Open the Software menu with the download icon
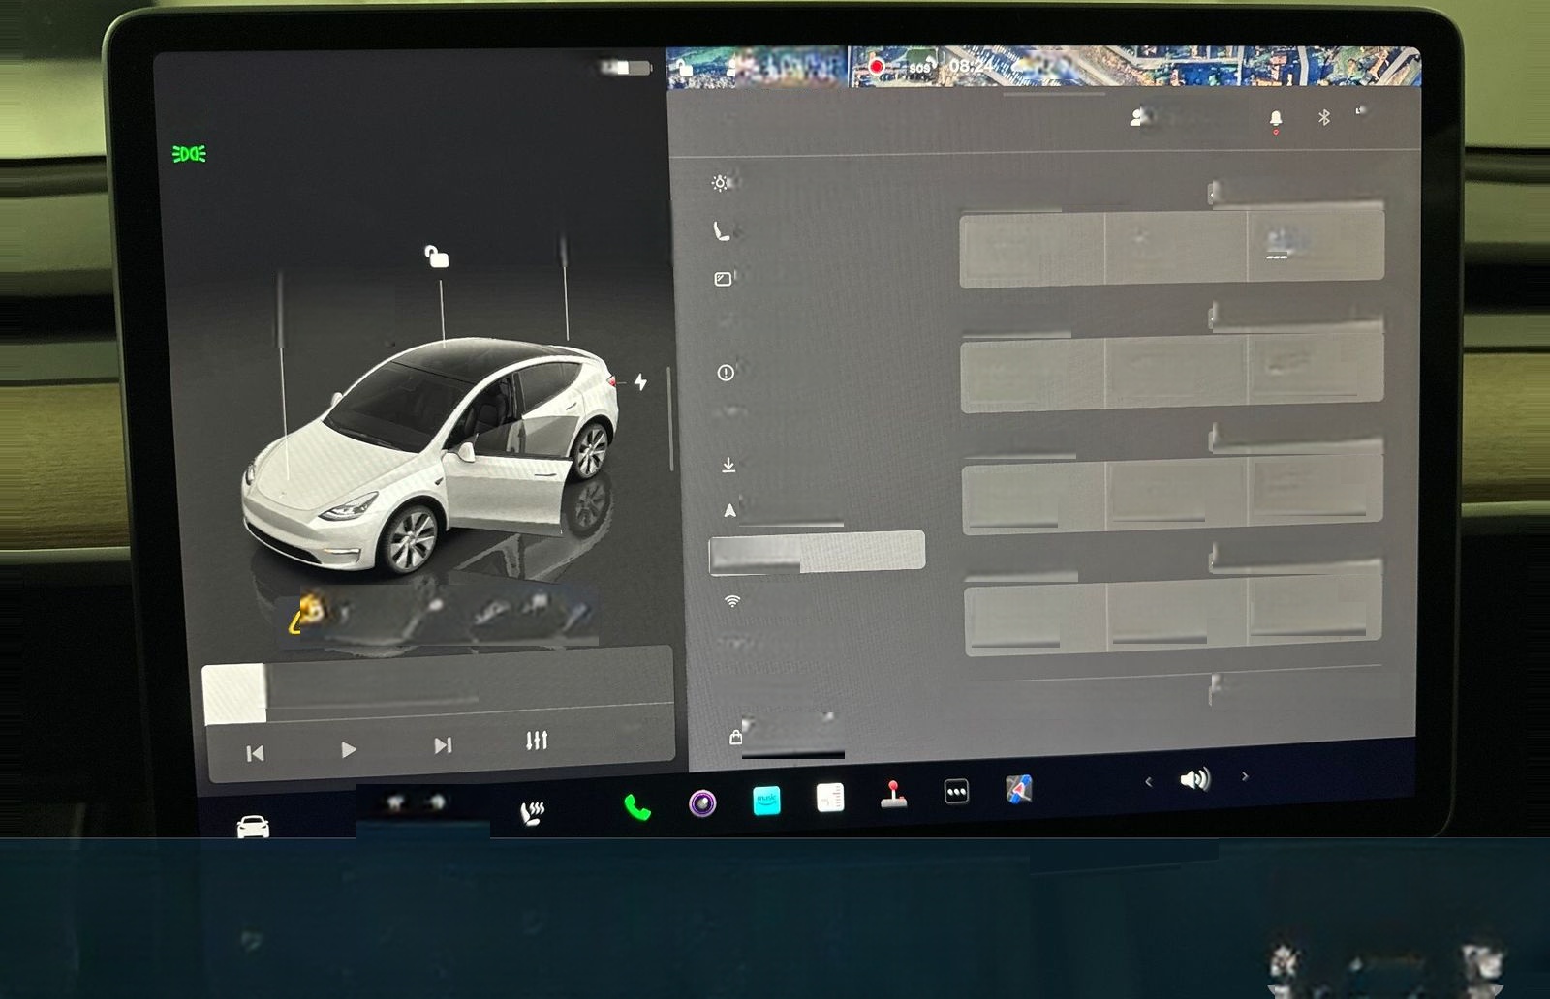The width and height of the screenshot is (1550, 999). coord(728,466)
